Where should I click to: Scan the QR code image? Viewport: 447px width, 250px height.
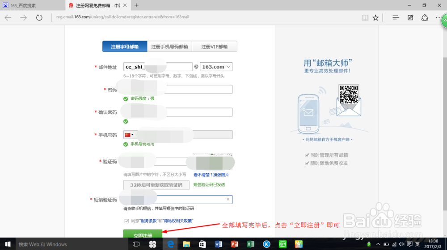click(349, 94)
